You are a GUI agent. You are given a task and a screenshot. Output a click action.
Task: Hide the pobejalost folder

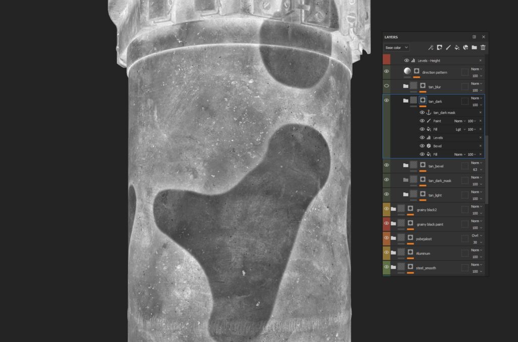(x=386, y=237)
